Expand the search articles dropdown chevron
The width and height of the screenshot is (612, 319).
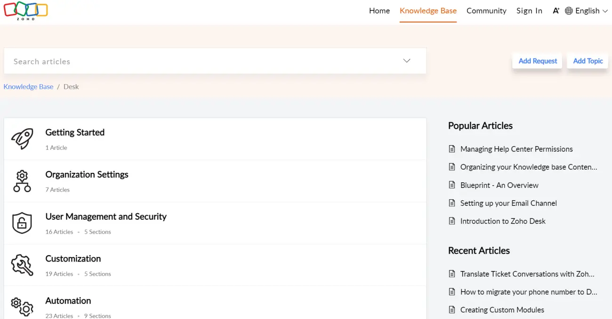407,61
